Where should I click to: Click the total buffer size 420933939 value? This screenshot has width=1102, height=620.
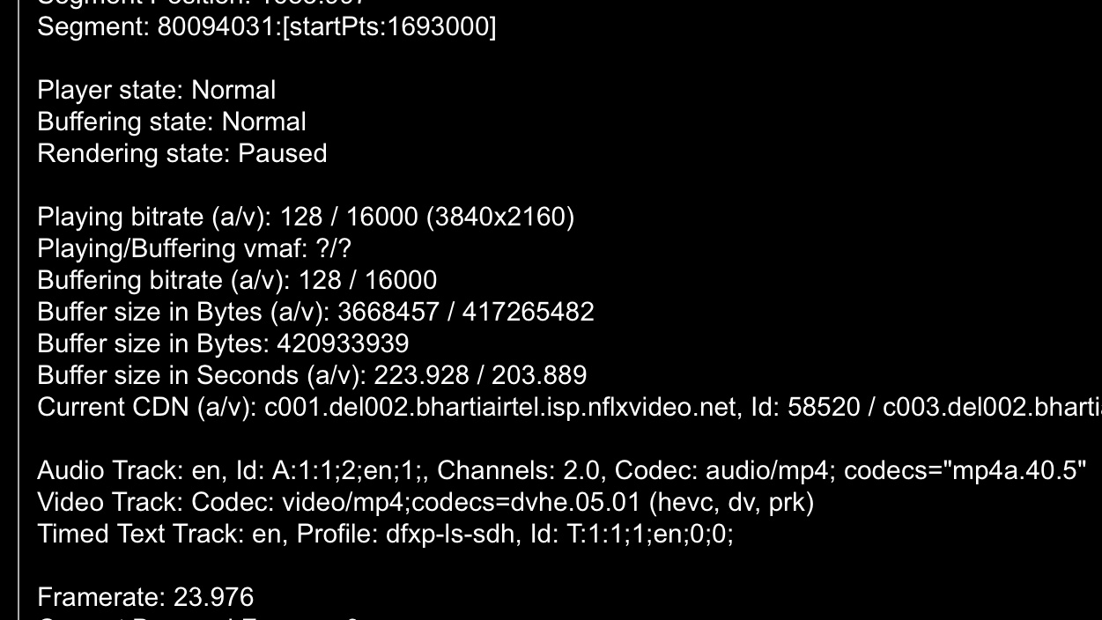click(343, 343)
